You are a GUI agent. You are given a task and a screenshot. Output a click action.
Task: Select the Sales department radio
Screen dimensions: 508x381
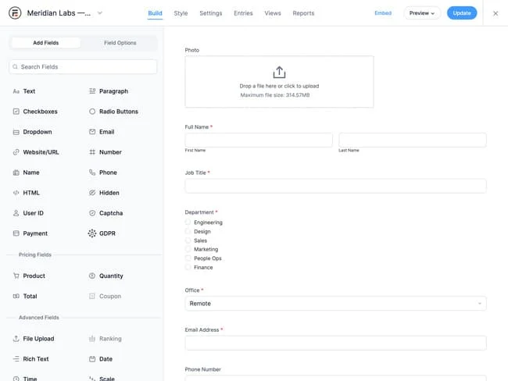(x=188, y=240)
